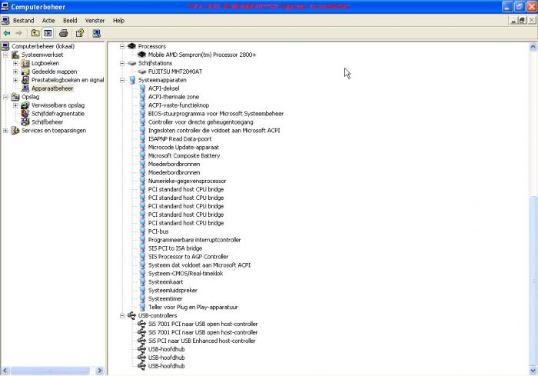
Task: Click the Scan for hardware changes icon
Action: pos(96,33)
